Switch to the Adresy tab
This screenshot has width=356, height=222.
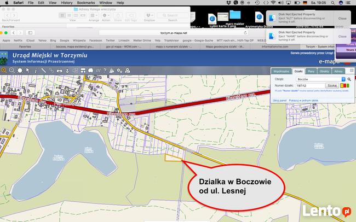tap(338, 72)
